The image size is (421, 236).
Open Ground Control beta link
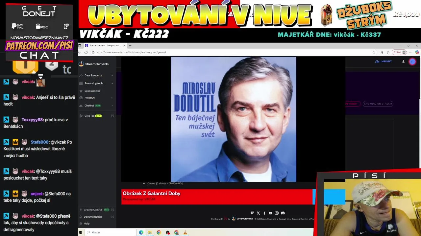(x=93, y=210)
